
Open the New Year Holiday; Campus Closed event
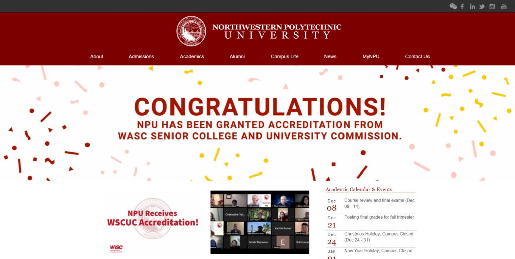[x=379, y=251]
